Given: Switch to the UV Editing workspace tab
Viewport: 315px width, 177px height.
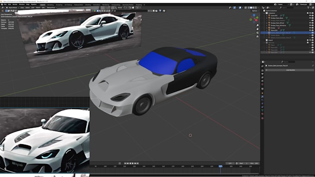Looking at the screenshot, I should 68,5.
